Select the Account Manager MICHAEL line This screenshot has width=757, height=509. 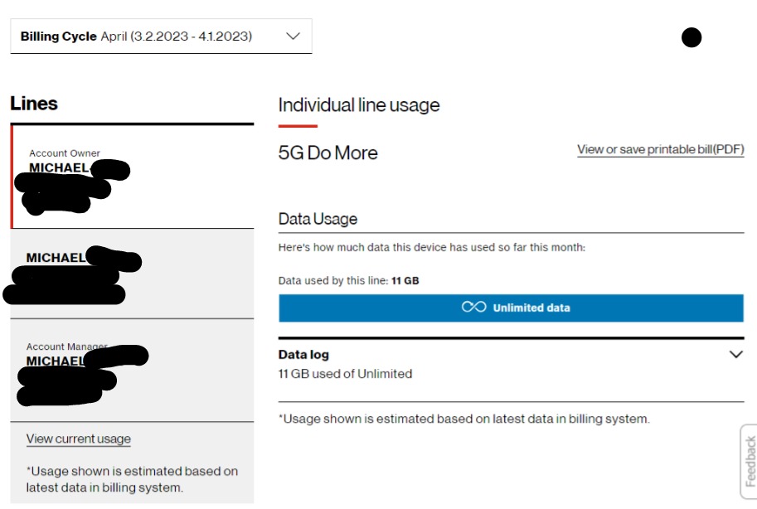coord(133,371)
